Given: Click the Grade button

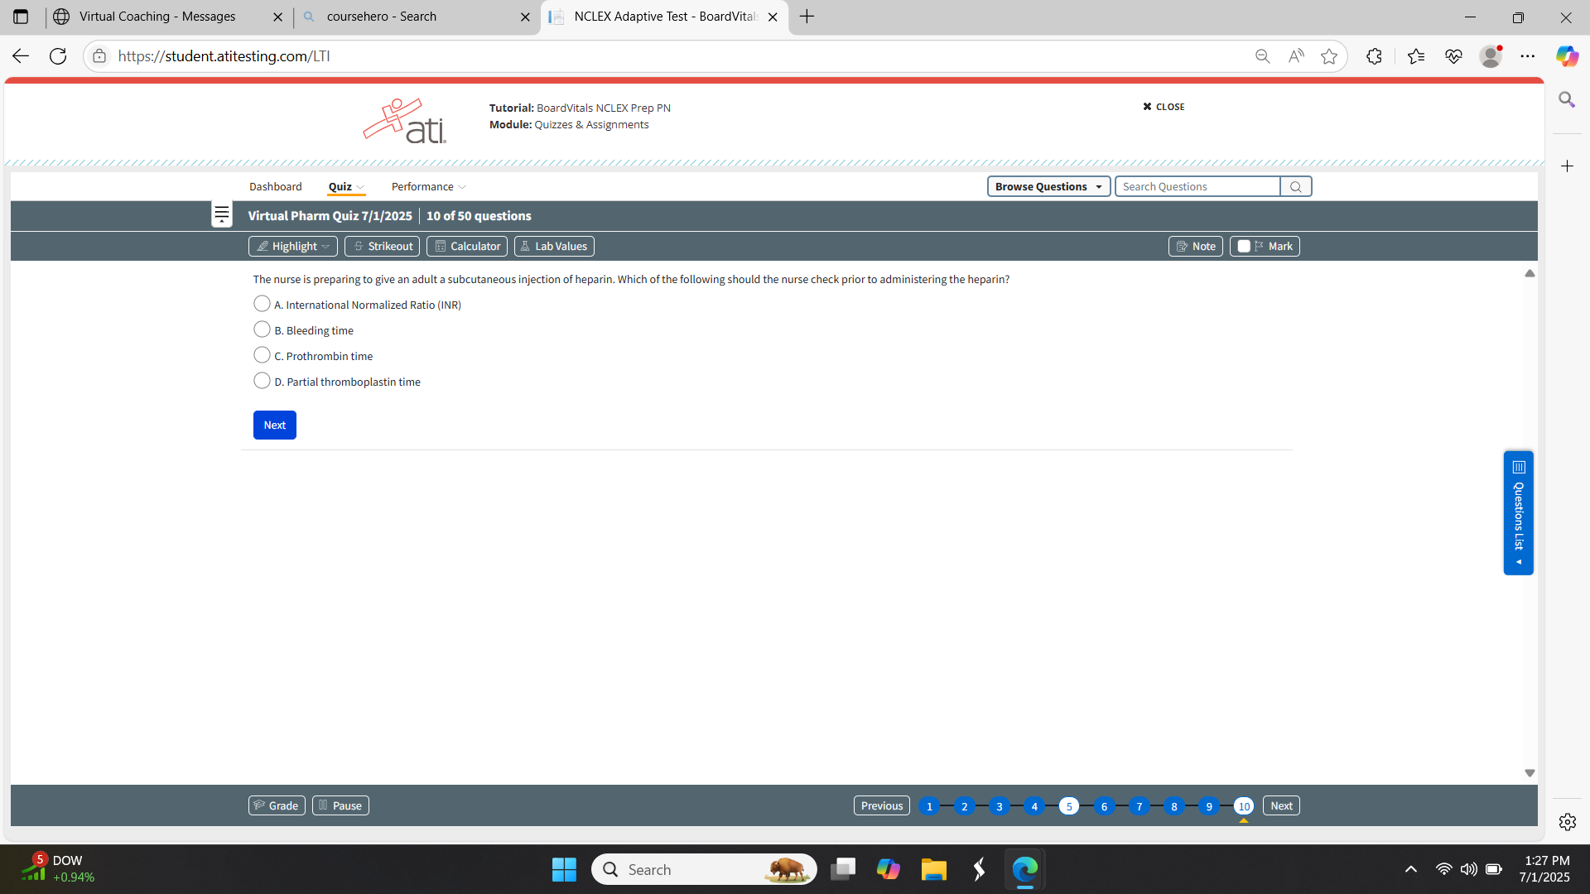Looking at the screenshot, I should pos(276,805).
